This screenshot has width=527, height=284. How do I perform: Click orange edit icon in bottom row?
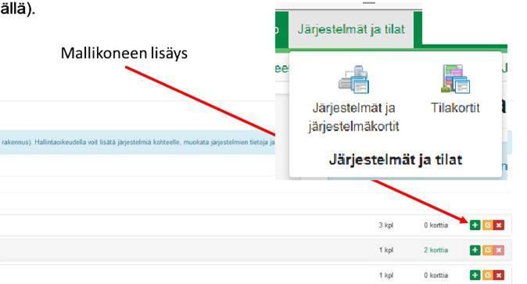(487, 275)
